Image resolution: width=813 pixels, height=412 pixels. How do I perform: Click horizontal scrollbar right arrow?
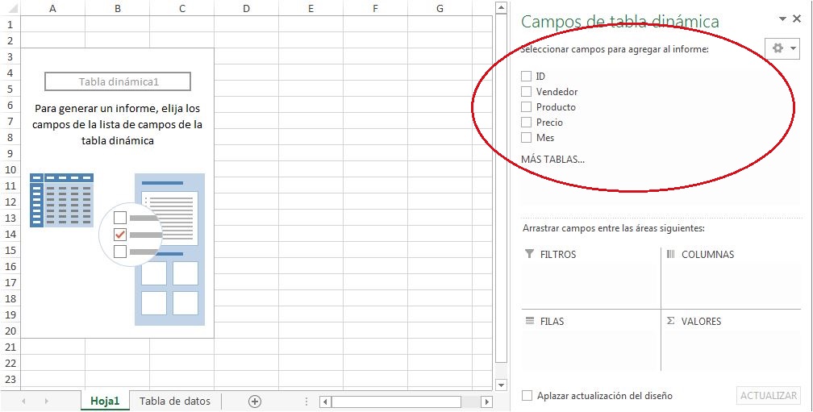coord(486,402)
